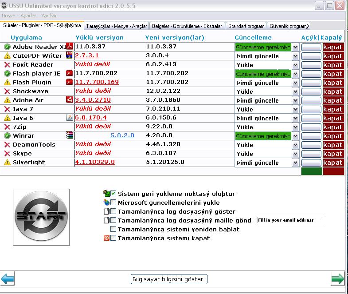Open Winrar installed version link 5.0.2.0
The width and height of the screenshot is (348, 294).
point(122,135)
